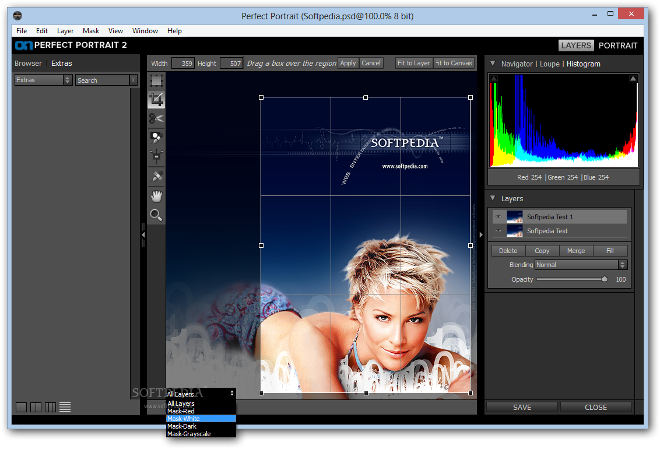This screenshot has width=660, height=449.
Task: Click the crop Height input field
Action: coord(231,64)
